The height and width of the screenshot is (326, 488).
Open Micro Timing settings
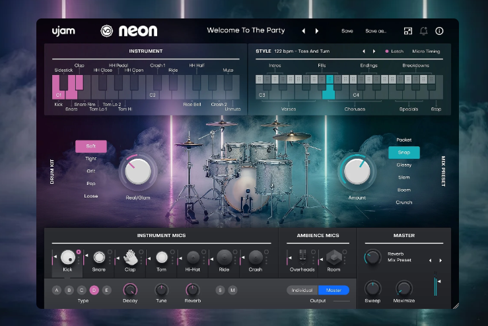pyautogui.click(x=426, y=51)
